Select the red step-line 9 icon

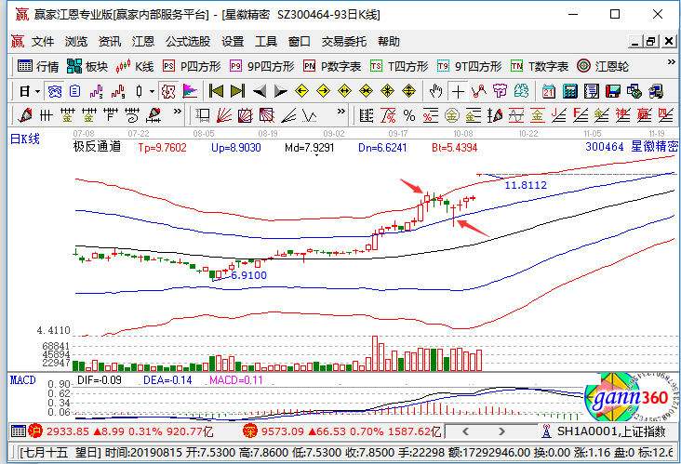pyautogui.click(x=117, y=91)
